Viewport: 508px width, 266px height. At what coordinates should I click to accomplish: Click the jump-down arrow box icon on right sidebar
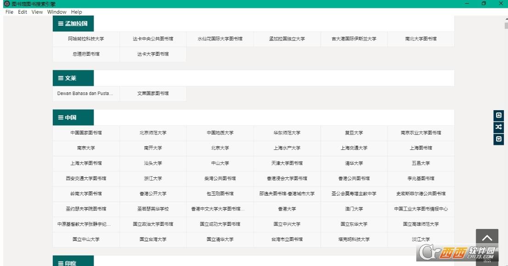pyautogui.click(x=499, y=139)
